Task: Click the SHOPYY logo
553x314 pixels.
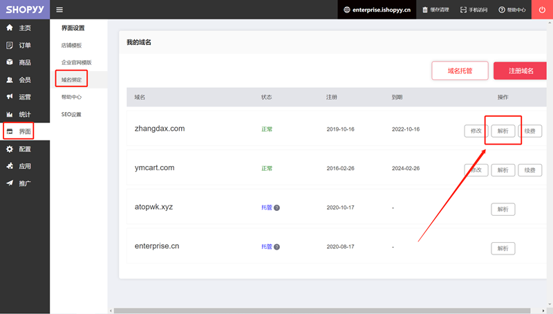Action: click(25, 10)
